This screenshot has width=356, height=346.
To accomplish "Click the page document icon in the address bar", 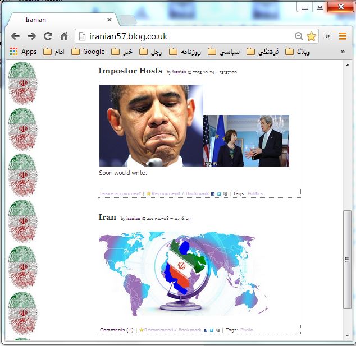I will click(x=82, y=36).
